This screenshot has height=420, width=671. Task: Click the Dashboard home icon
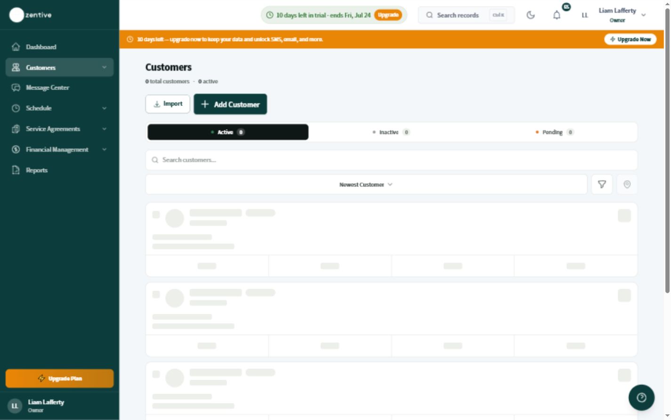point(16,47)
